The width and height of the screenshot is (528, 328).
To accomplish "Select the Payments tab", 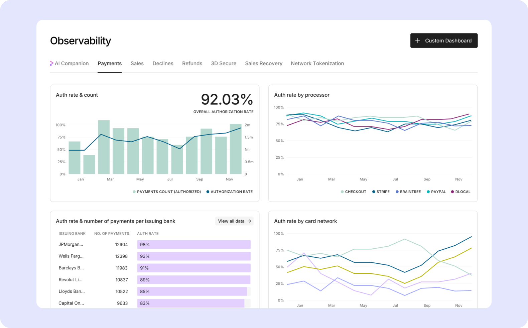I will 110,64.
